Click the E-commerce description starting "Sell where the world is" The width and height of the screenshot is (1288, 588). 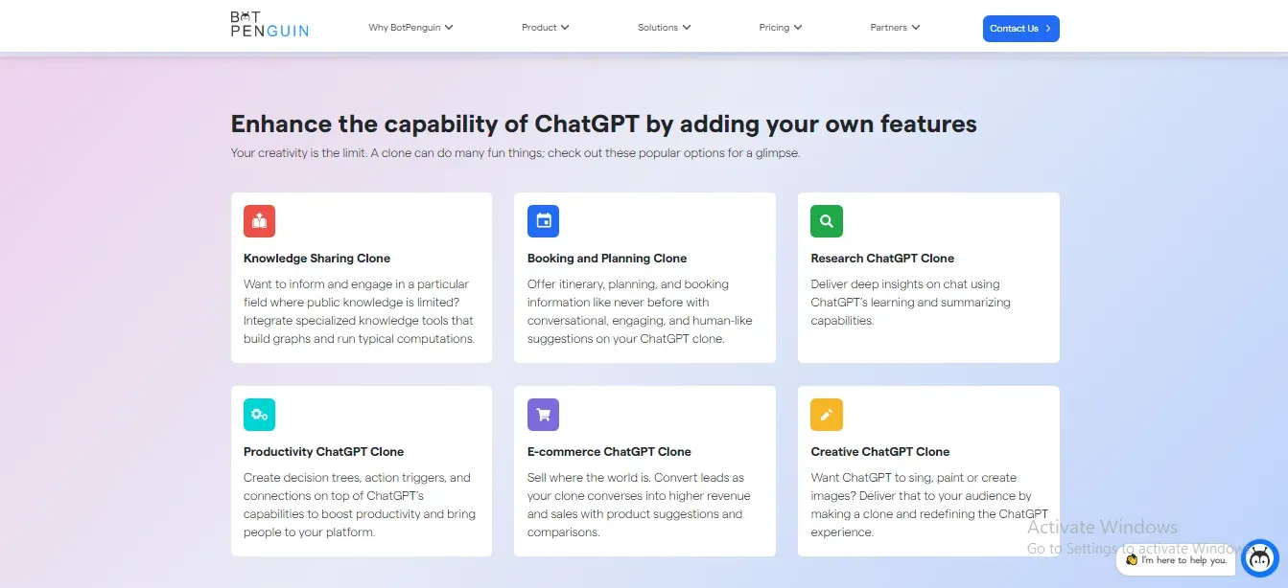point(639,505)
